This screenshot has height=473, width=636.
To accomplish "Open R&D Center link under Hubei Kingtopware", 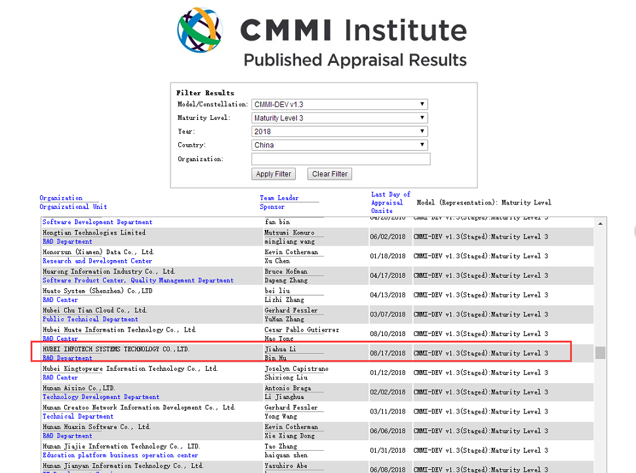I will (x=60, y=378).
